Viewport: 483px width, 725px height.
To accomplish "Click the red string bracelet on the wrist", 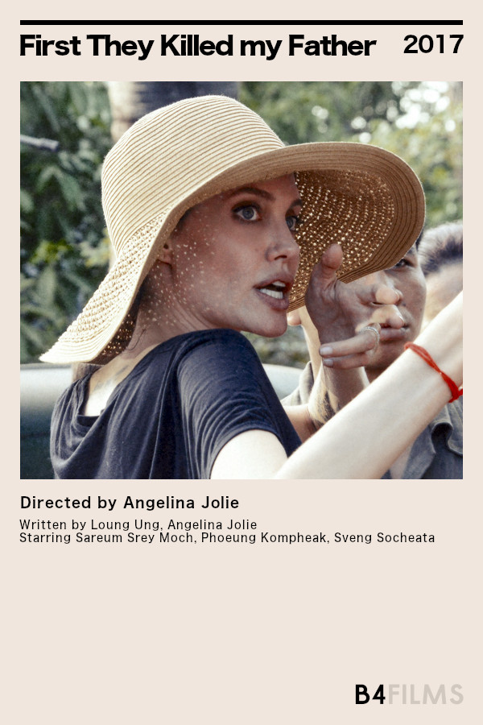I will coord(435,370).
